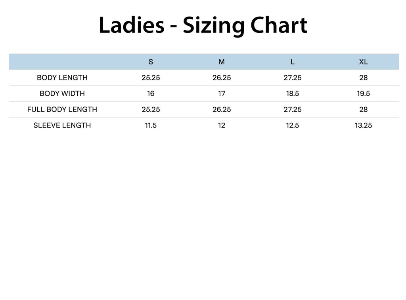Screen dimensions: 406x300
Task: Click 26.25 in the FULL BODY LENGTH row
Action: click(222, 109)
